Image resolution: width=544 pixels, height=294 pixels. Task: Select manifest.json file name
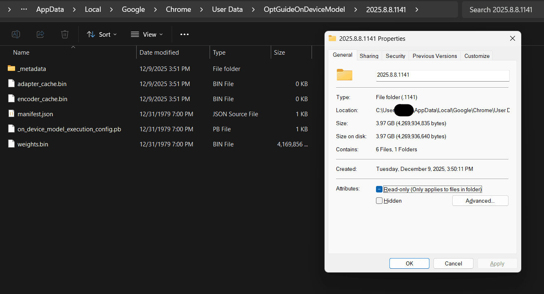(x=35, y=114)
